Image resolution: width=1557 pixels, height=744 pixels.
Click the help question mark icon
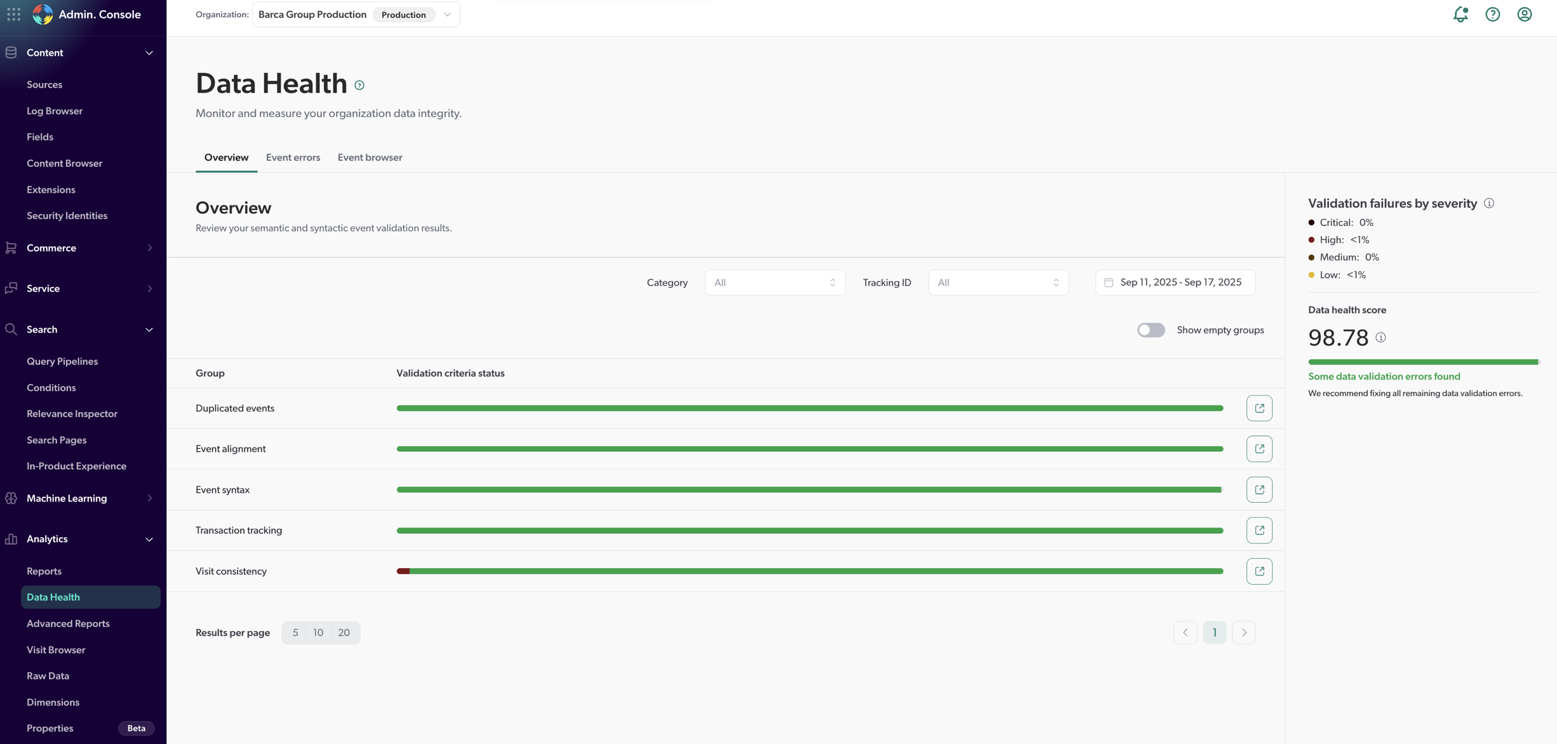(1492, 14)
